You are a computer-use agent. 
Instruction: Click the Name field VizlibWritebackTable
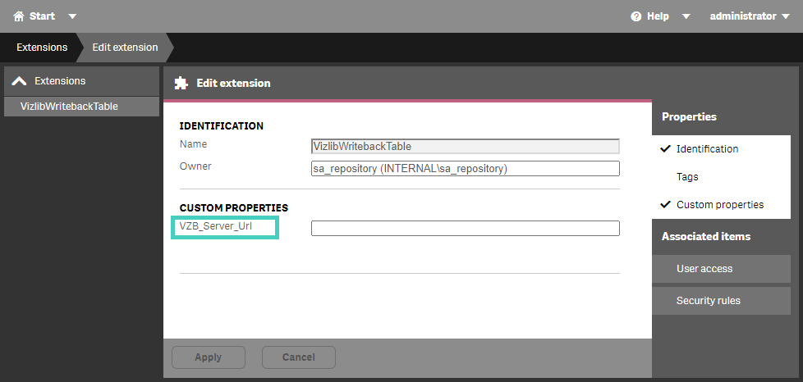pyautogui.click(x=465, y=146)
